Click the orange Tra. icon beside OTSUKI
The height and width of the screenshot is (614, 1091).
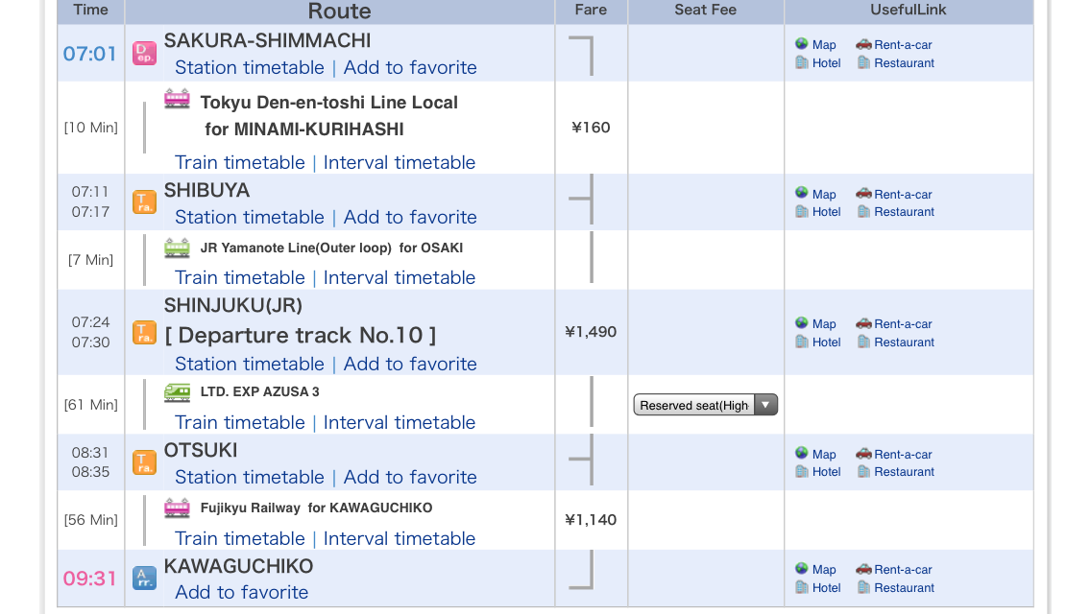click(145, 462)
